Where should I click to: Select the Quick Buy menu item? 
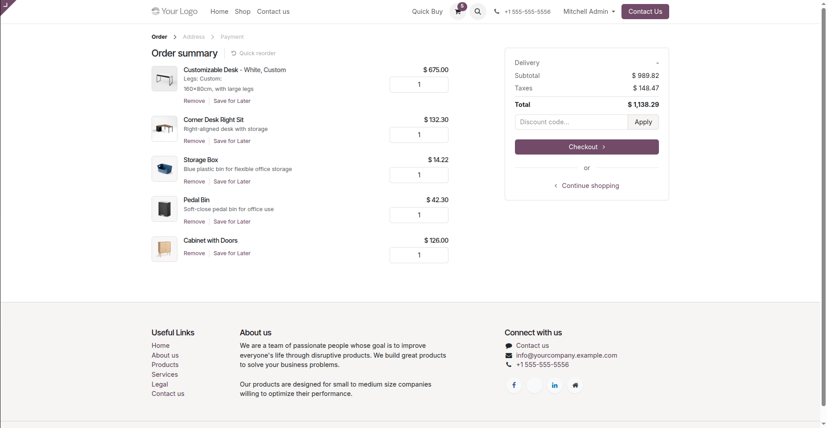[x=427, y=12]
